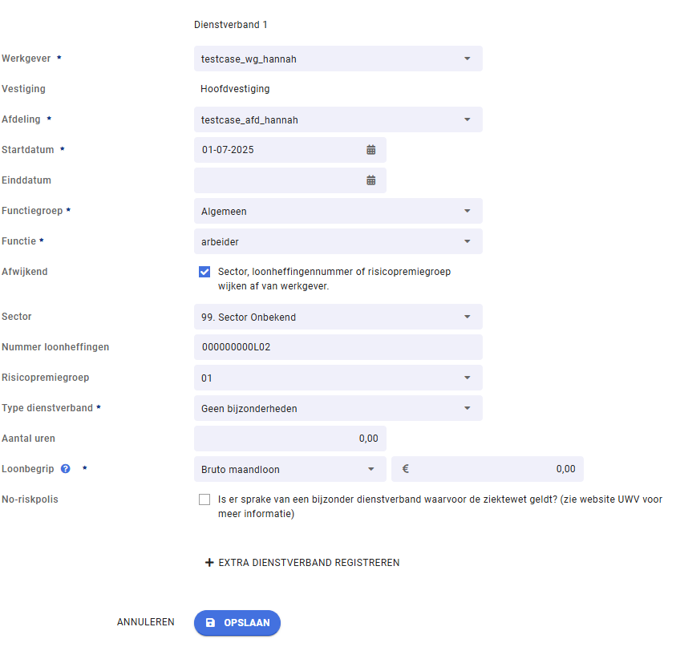The height and width of the screenshot is (647, 676).
Task: Expand the Afdeling dropdown
Action: (x=338, y=119)
